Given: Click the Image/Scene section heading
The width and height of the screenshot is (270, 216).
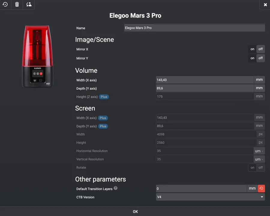Looking at the screenshot, I should coord(94,40).
